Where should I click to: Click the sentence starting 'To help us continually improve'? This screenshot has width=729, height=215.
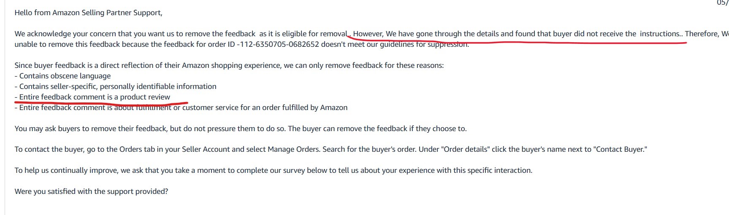pos(274,170)
